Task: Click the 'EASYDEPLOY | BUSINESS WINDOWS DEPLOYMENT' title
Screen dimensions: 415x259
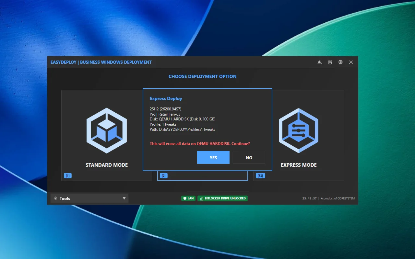Action: [x=101, y=62]
